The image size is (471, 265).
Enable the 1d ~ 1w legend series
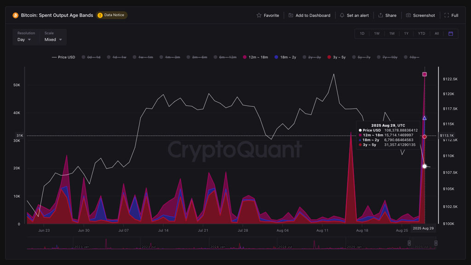pos(116,57)
